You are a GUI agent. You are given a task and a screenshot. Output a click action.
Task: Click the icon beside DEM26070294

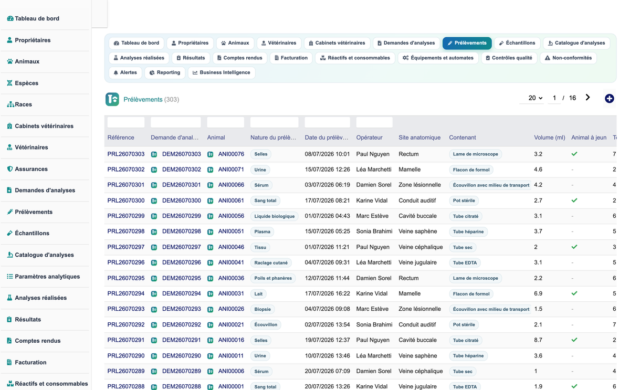click(154, 294)
